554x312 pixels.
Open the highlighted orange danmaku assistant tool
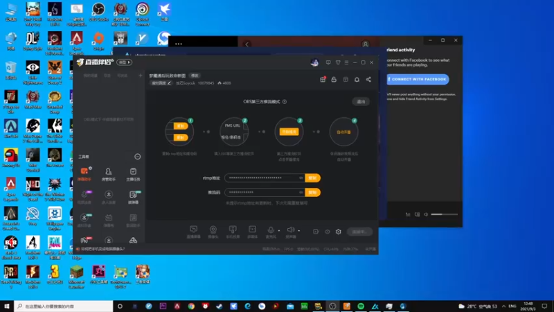[84, 174]
